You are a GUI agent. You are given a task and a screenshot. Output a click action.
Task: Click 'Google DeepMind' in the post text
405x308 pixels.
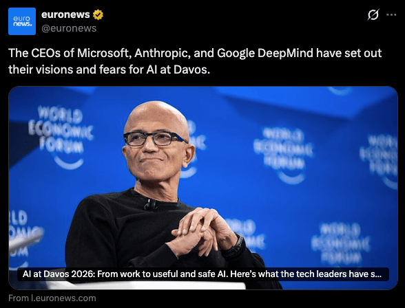point(265,53)
